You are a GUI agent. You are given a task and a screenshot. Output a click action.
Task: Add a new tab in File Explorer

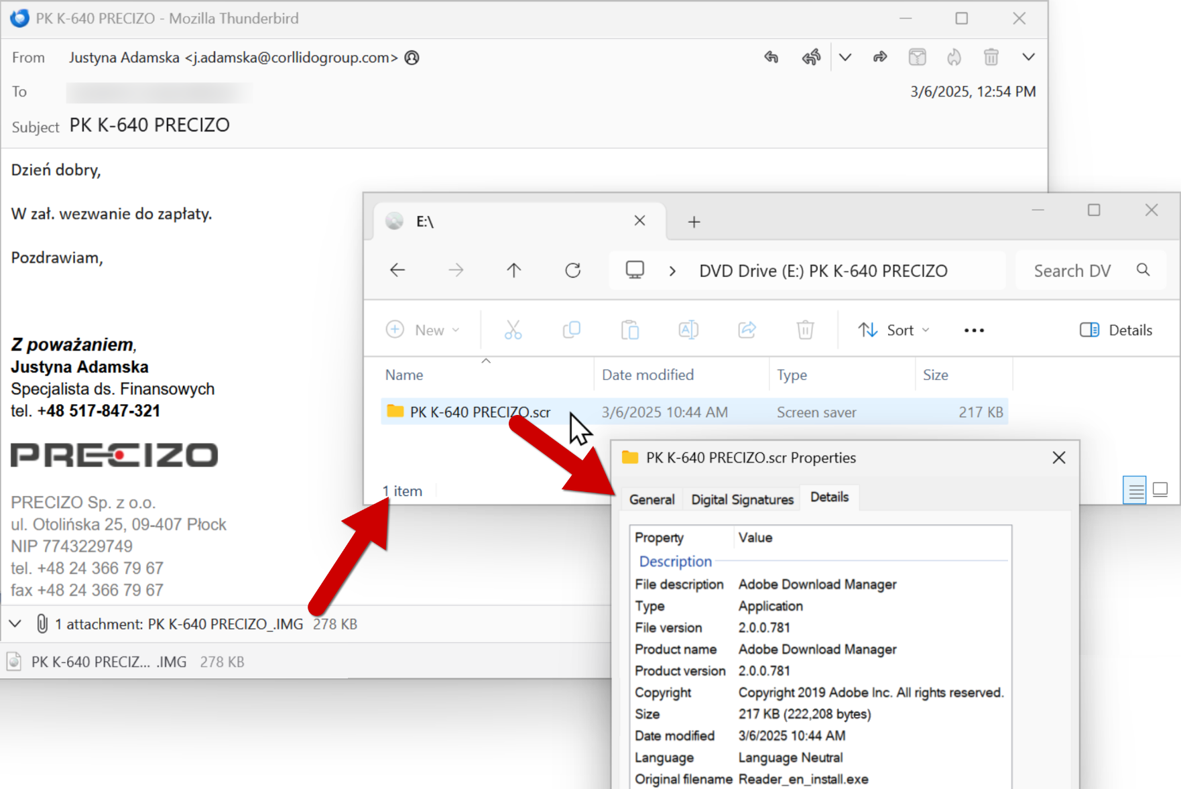pyautogui.click(x=694, y=222)
